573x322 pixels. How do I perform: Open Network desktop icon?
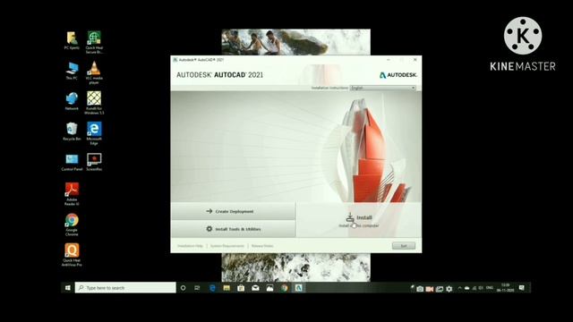[x=72, y=101]
